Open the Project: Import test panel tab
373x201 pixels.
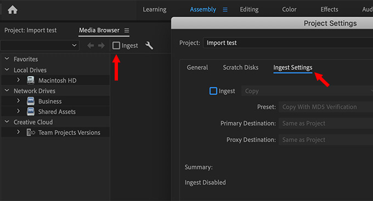click(x=31, y=30)
